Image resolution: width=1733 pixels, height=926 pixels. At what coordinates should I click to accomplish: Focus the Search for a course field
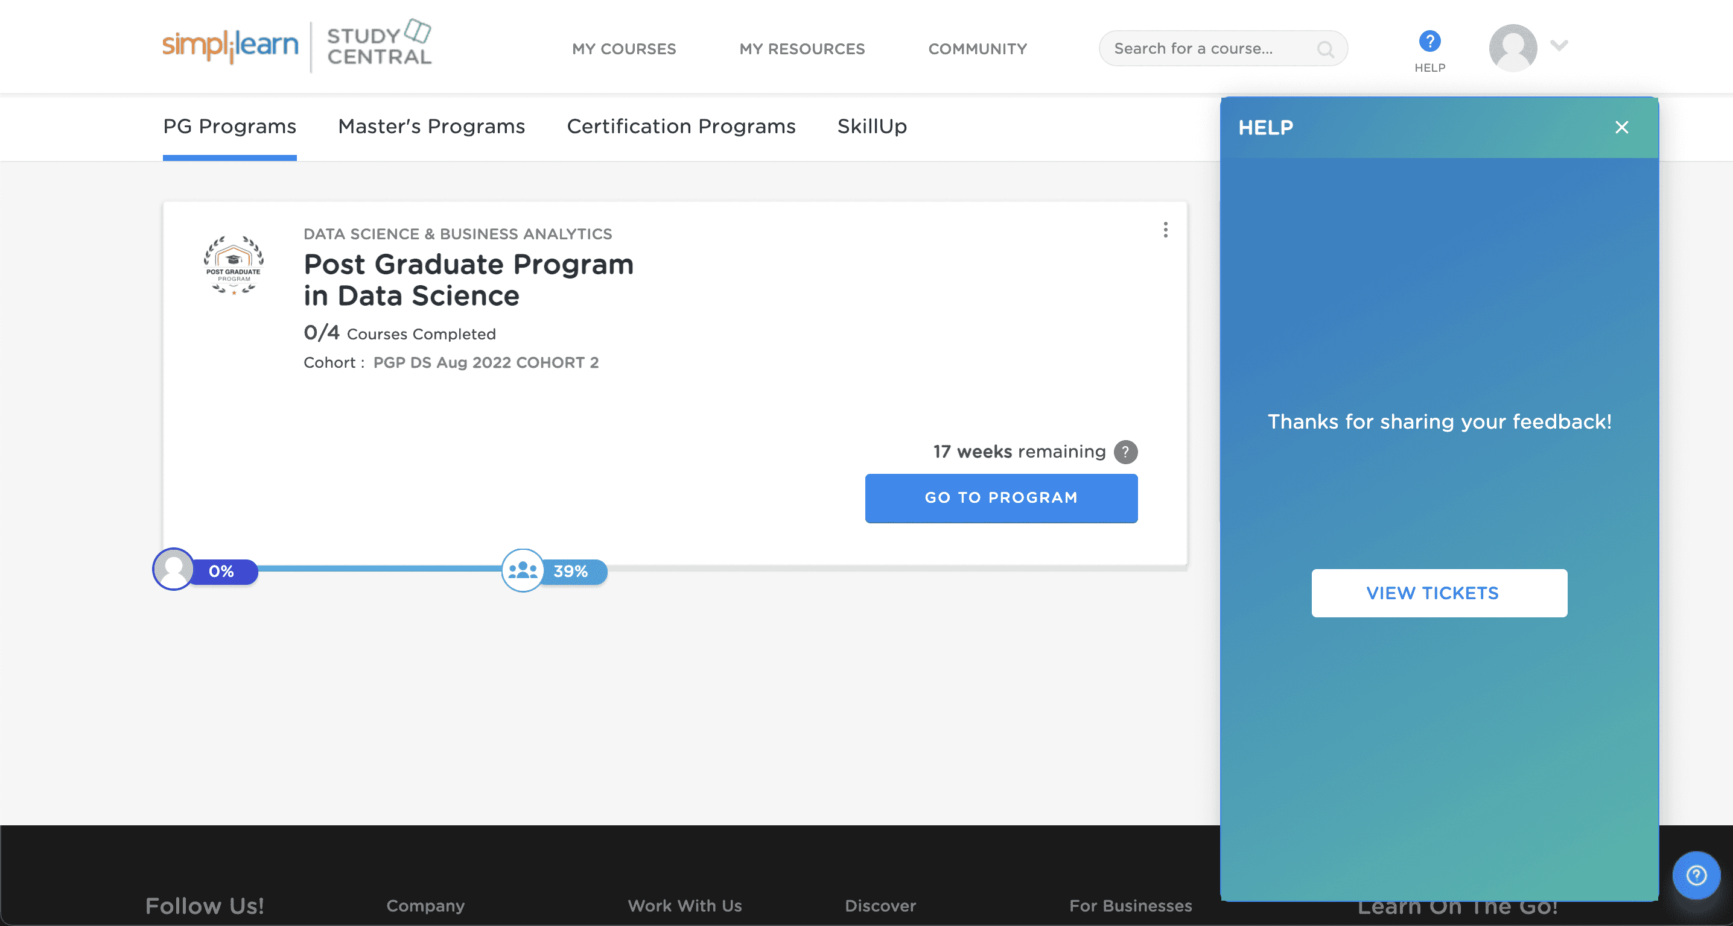click(1204, 49)
